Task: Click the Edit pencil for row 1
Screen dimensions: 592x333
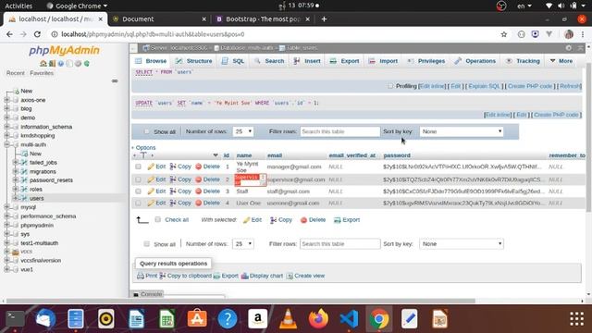Action: [x=151, y=166]
